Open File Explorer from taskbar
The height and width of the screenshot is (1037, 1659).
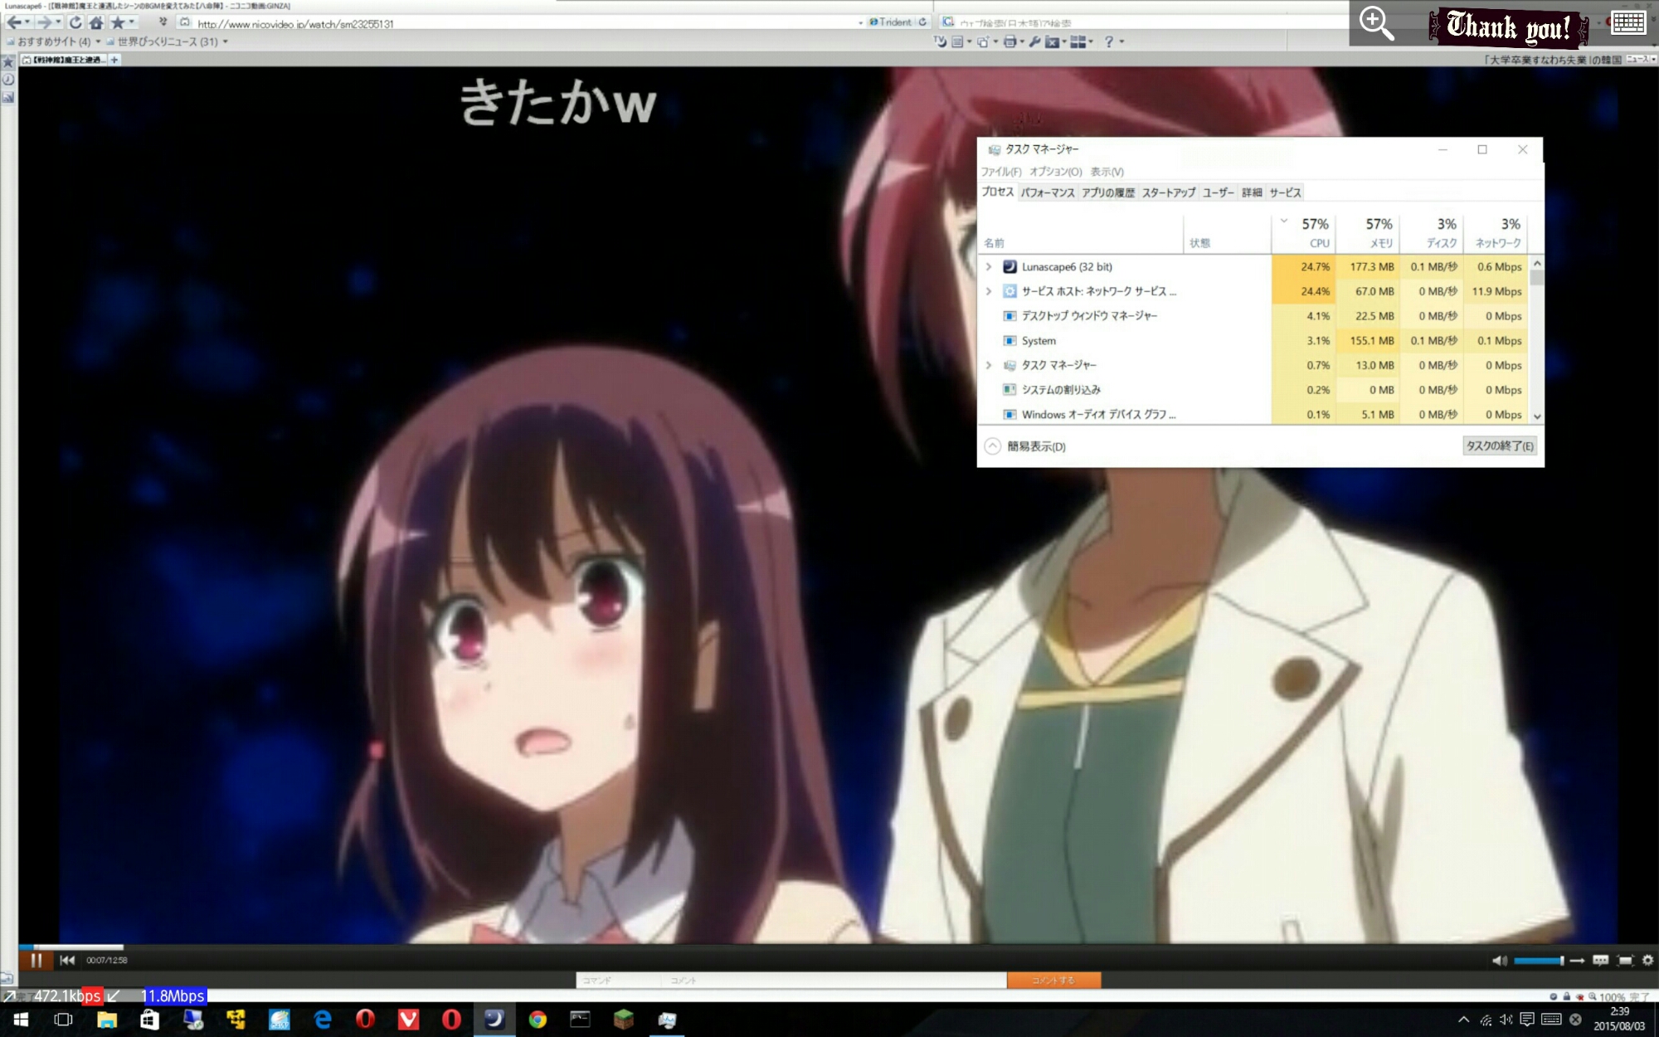tap(106, 1020)
